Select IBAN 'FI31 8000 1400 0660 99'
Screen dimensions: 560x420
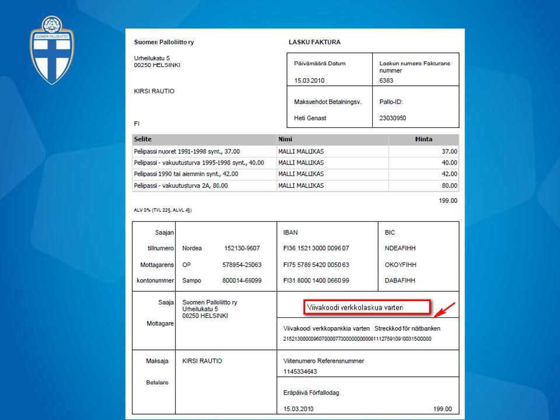click(316, 281)
